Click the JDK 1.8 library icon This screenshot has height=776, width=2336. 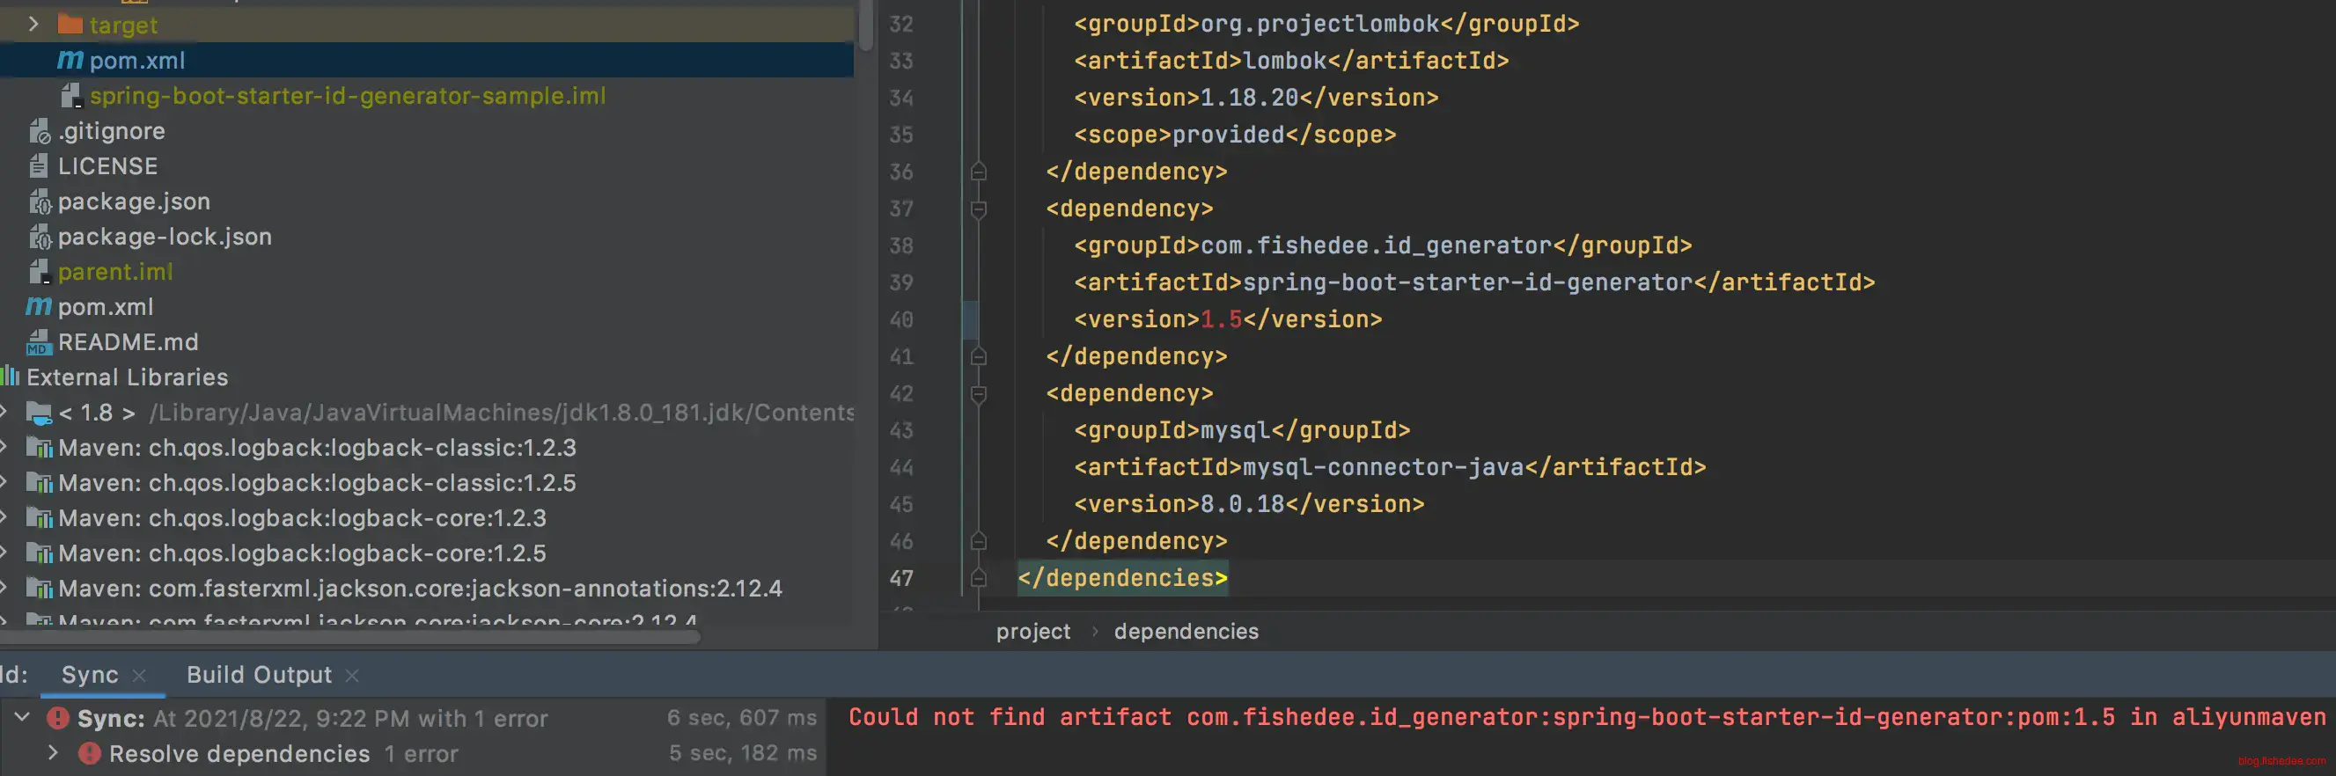(39, 414)
